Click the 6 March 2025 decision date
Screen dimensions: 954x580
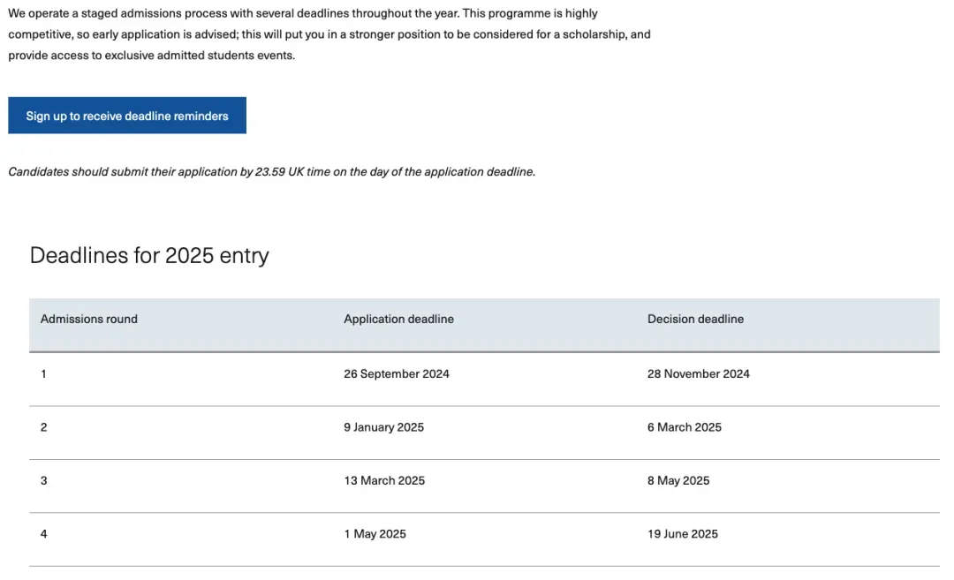point(684,427)
